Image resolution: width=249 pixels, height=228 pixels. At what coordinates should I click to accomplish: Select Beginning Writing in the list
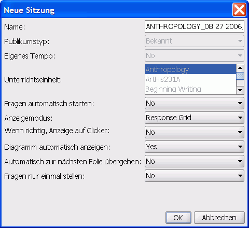tap(190, 89)
